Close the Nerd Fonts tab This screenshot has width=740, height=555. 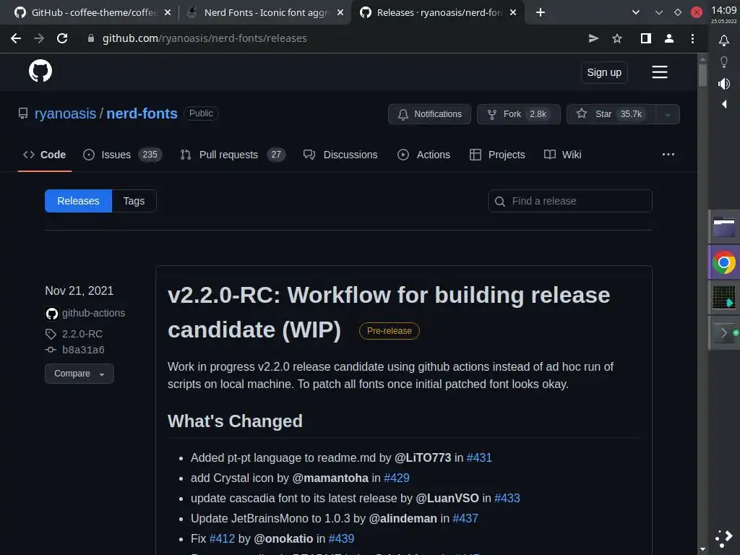pyautogui.click(x=340, y=12)
